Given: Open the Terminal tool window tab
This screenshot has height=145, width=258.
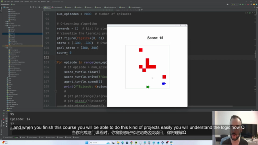Looking at the screenshot, I should pyautogui.click(x=68, y=137).
